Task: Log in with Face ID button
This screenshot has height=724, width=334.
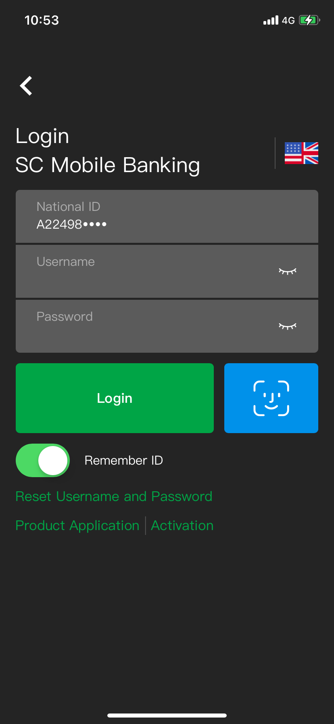Action: point(271,398)
